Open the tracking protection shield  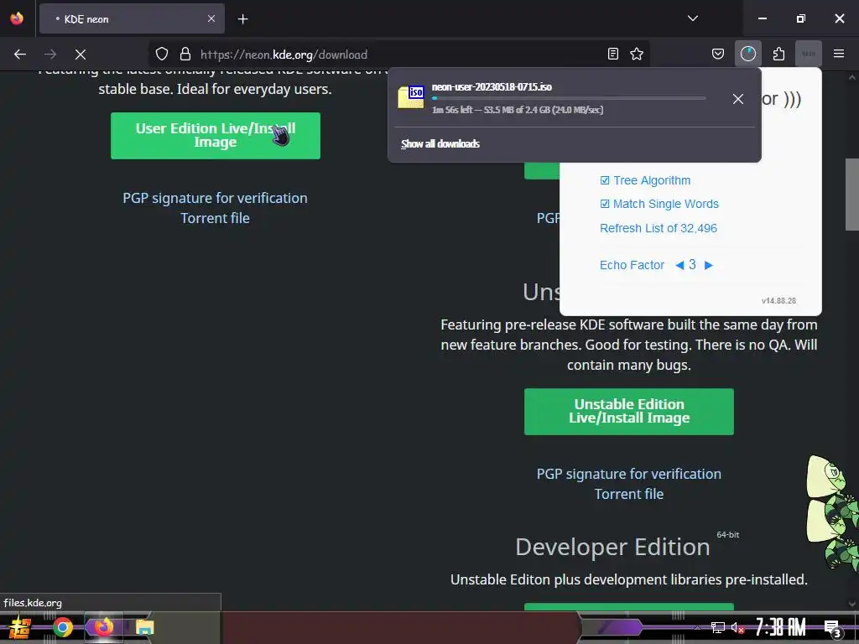click(x=162, y=55)
